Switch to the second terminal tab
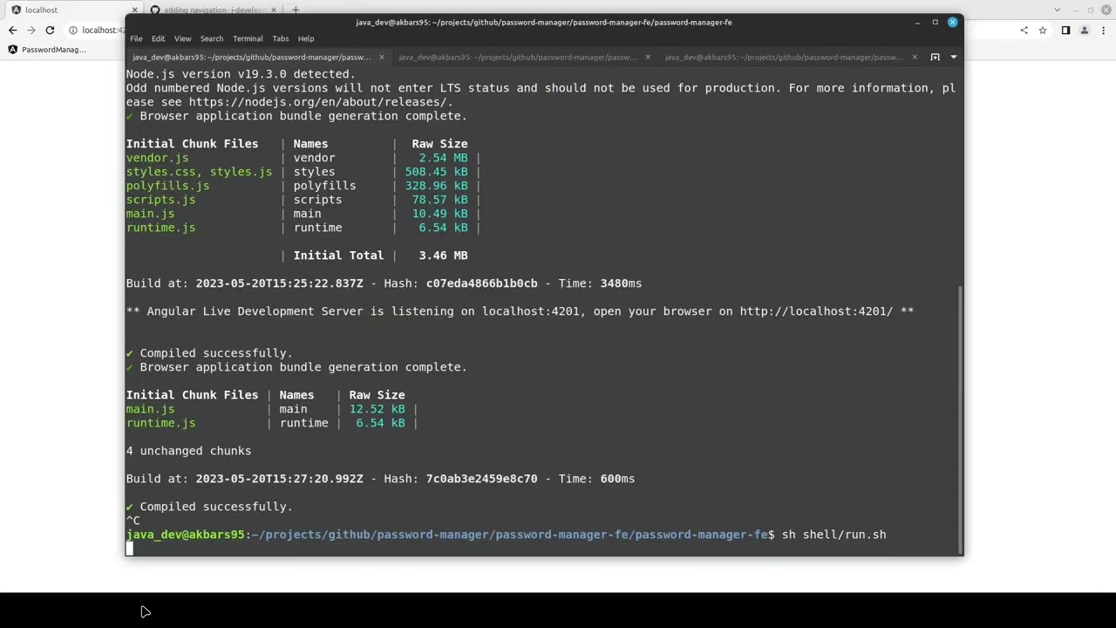 [518, 57]
